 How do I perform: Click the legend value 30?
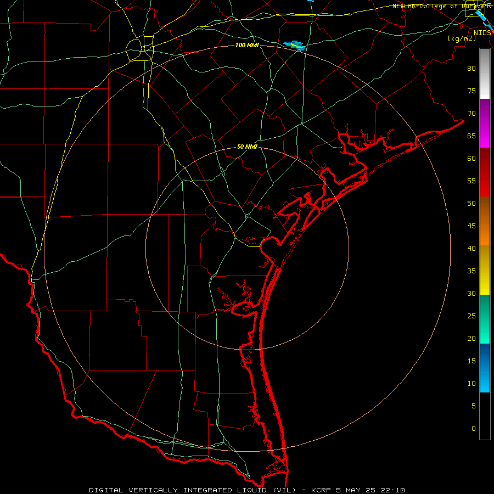point(471,293)
